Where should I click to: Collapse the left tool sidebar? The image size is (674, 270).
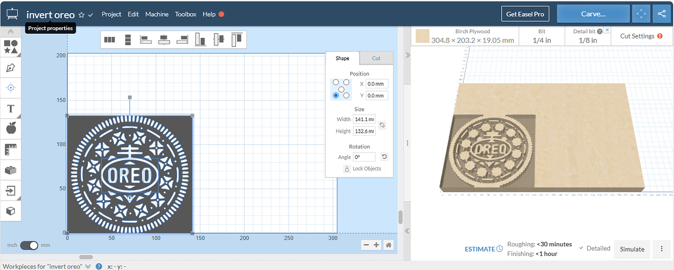click(11, 32)
